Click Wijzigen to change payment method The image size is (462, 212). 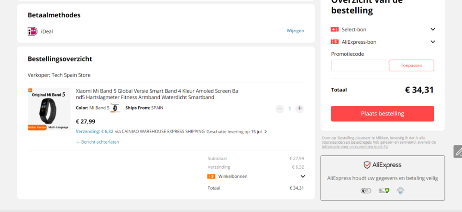[x=295, y=31]
